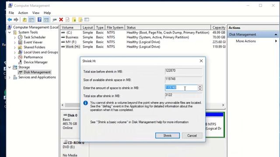Expand the Shared Folders node
Screen dimensions: 280x157
pyautogui.click(x=15, y=48)
